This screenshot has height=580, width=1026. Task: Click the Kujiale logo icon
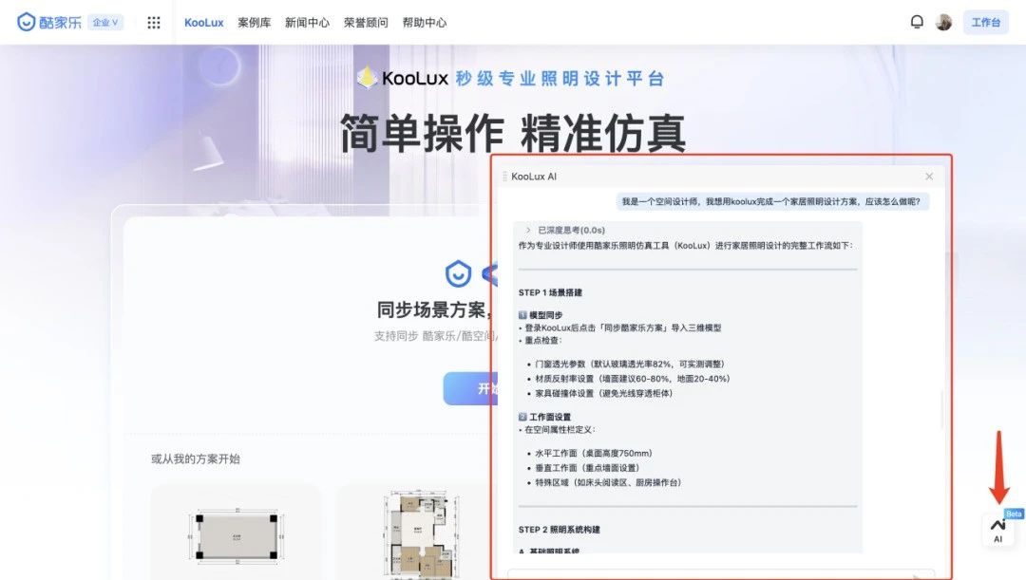tap(26, 22)
